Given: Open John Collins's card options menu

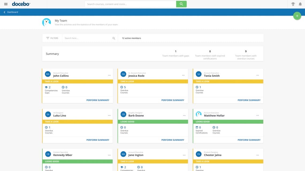Looking at the screenshot, I should pos(109,75).
